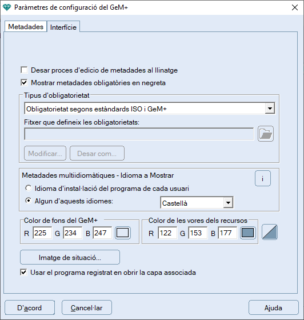Open the Ajuda help button

[x=273, y=307]
